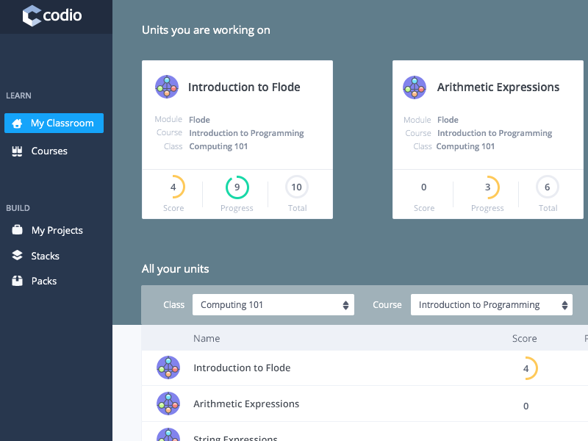Click 'All your units' heading
Image resolution: width=588 pixels, height=441 pixels.
(x=175, y=269)
